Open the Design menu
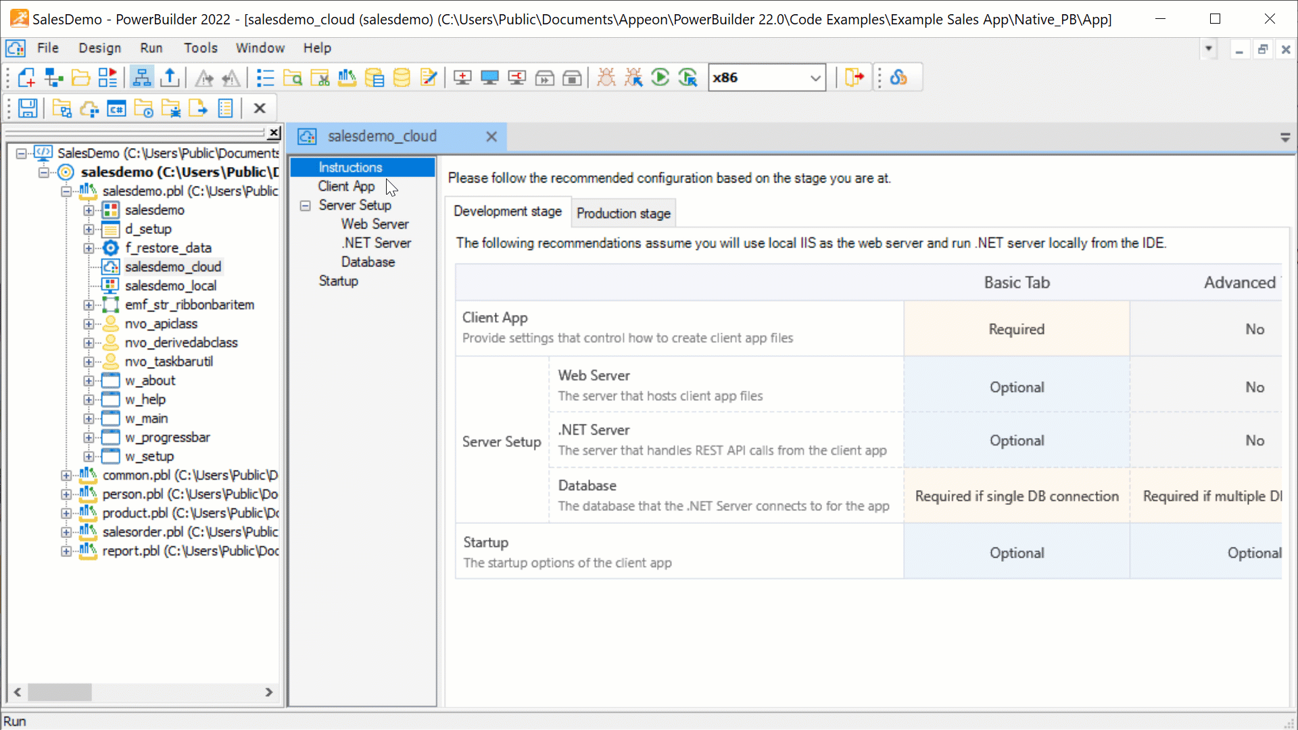1298x730 pixels. 99,48
